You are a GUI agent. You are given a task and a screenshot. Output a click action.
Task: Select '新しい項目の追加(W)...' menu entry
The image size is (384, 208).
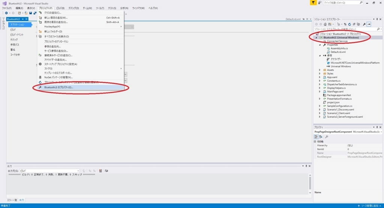tap(81, 18)
